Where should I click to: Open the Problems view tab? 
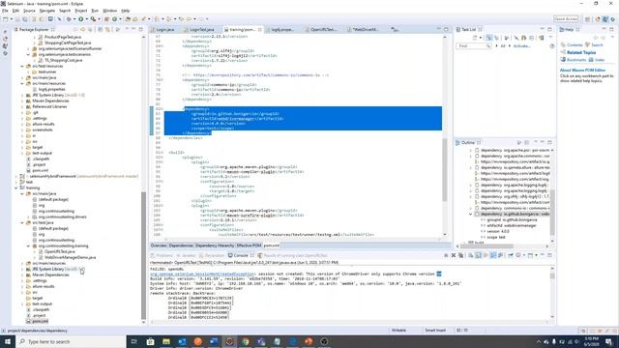[x=162, y=255]
